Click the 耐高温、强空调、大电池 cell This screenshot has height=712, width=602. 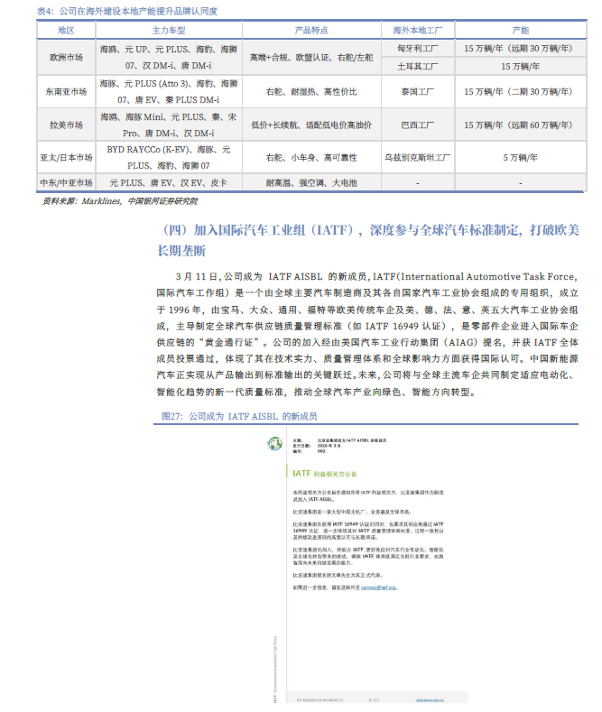[x=311, y=182]
